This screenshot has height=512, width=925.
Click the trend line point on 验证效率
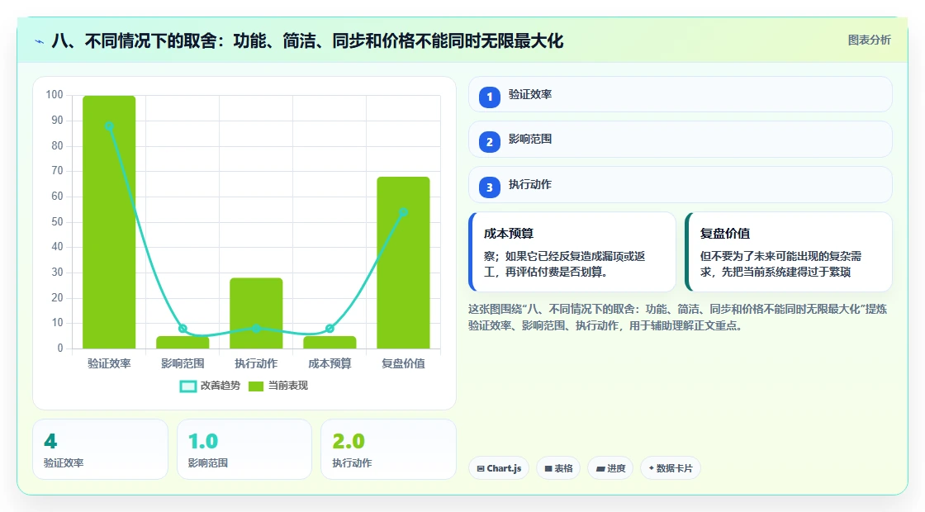[x=109, y=126]
